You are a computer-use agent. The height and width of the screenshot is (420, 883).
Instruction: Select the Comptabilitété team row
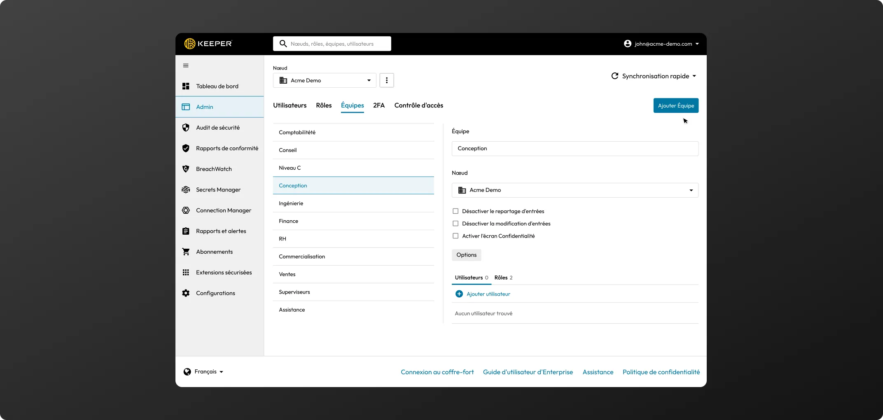click(353, 132)
